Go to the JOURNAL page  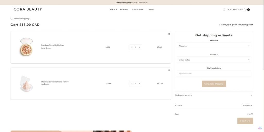click(x=124, y=10)
